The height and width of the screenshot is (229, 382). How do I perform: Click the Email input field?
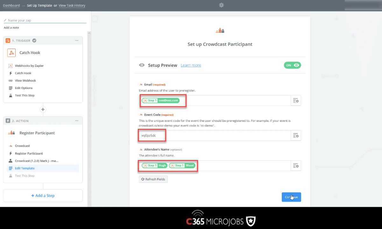[215, 101]
